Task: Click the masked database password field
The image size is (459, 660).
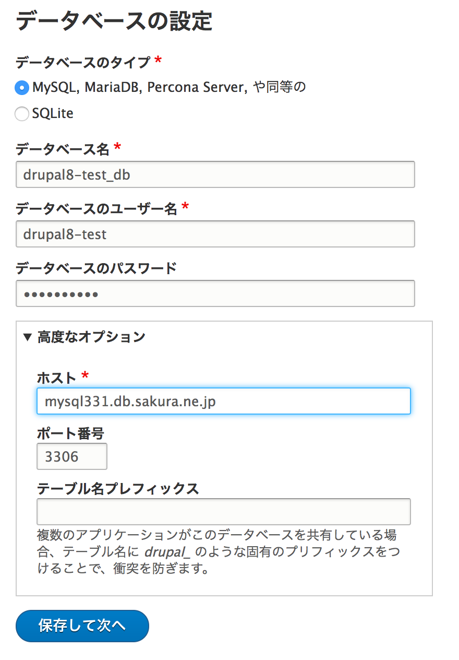Action: tap(215, 293)
